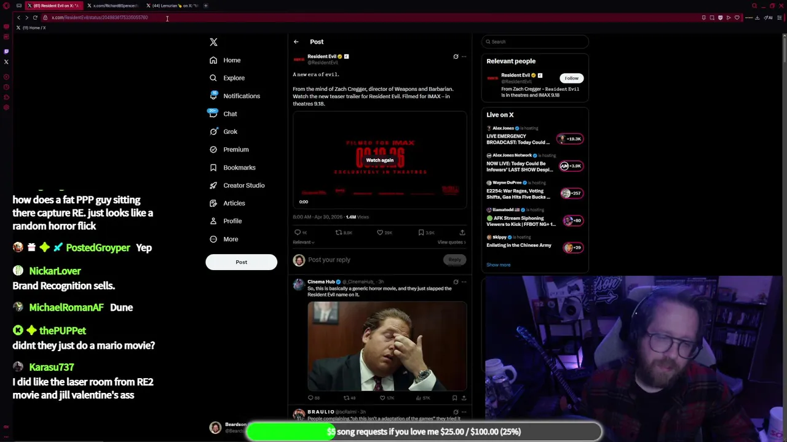Click the X Search box
The width and height of the screenshot is (787, 442).
coord(534,42)
